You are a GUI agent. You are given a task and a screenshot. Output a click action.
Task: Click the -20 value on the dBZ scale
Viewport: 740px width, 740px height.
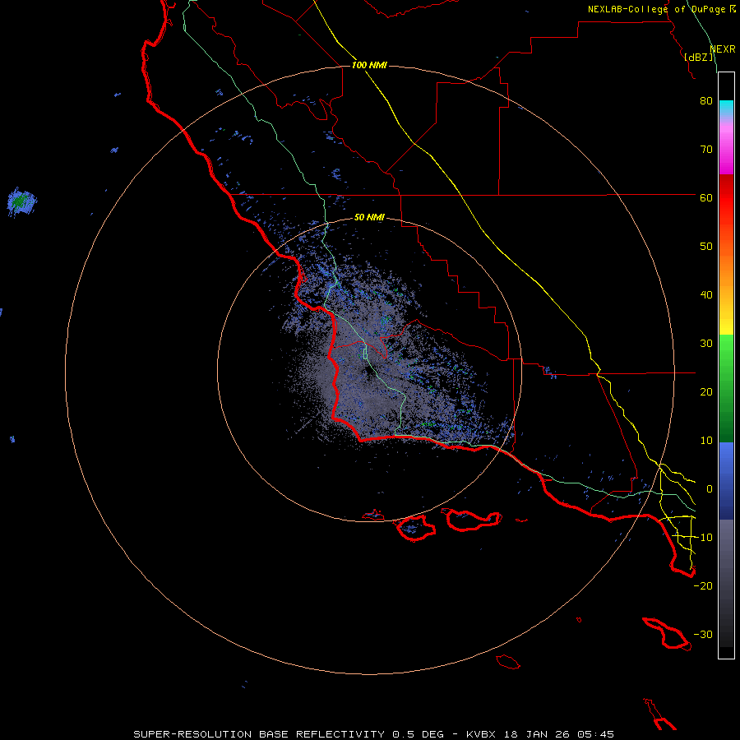point(703,586)
